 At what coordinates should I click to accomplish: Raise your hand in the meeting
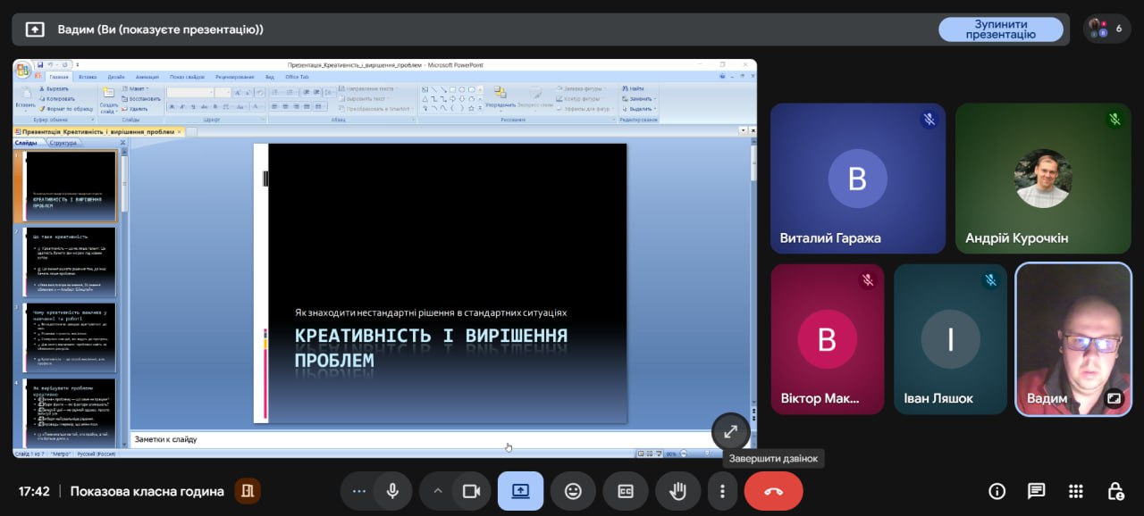coord(678,491)
